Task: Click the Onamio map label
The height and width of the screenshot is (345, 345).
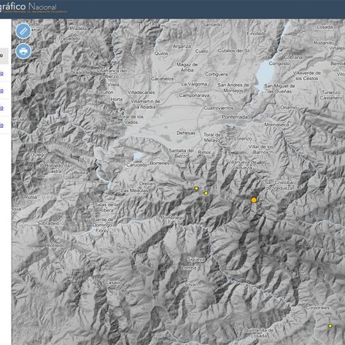Action: [289, 107]
